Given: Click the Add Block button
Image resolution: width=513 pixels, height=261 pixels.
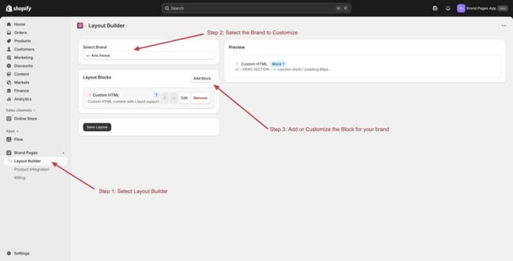Looking at the screenshot, I should click(202, 78).
